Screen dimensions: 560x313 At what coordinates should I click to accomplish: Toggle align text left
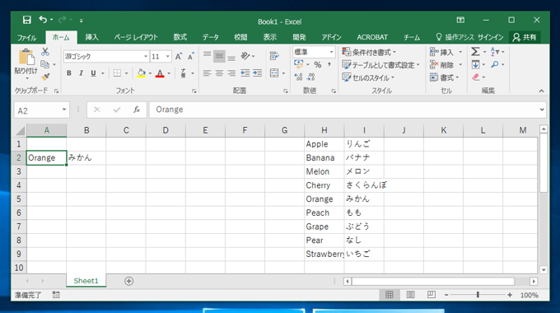[x=207, y=73]
